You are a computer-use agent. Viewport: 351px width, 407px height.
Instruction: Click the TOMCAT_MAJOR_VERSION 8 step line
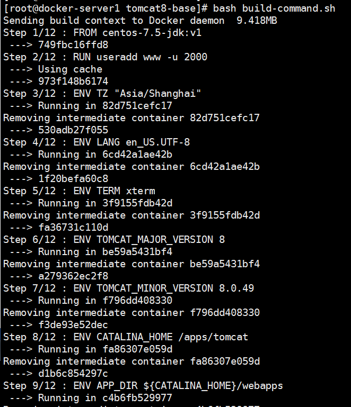coord(114,240)
